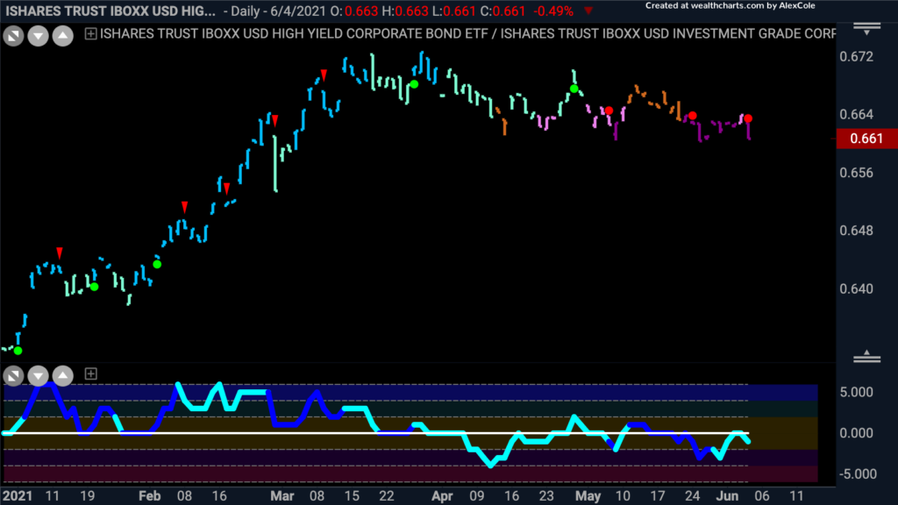Viewport: 898px width, 505px height.
Task: Click the Feb label on the time axis
Action: click(149, 496)
